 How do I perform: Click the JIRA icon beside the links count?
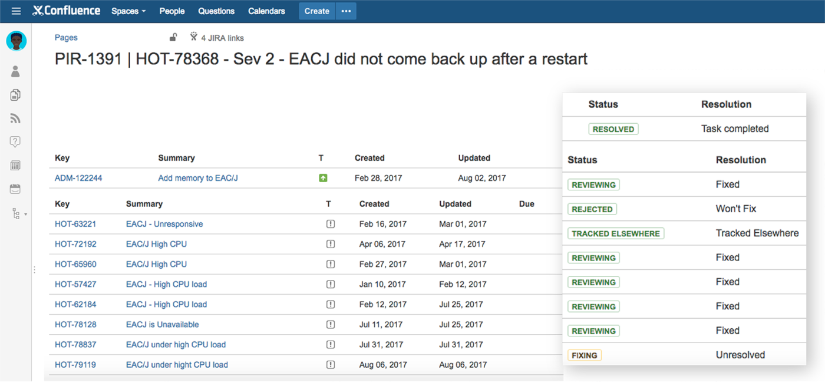point(193,37)
